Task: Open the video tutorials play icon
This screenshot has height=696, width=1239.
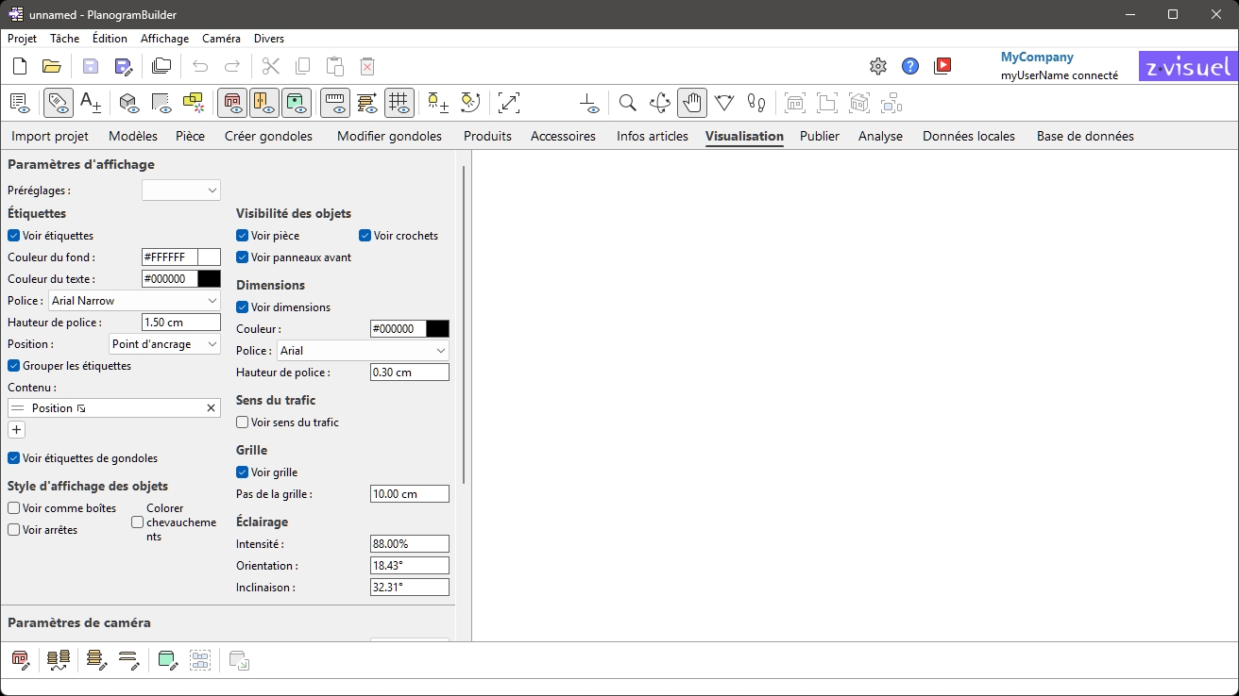Action: coord(942,66)
